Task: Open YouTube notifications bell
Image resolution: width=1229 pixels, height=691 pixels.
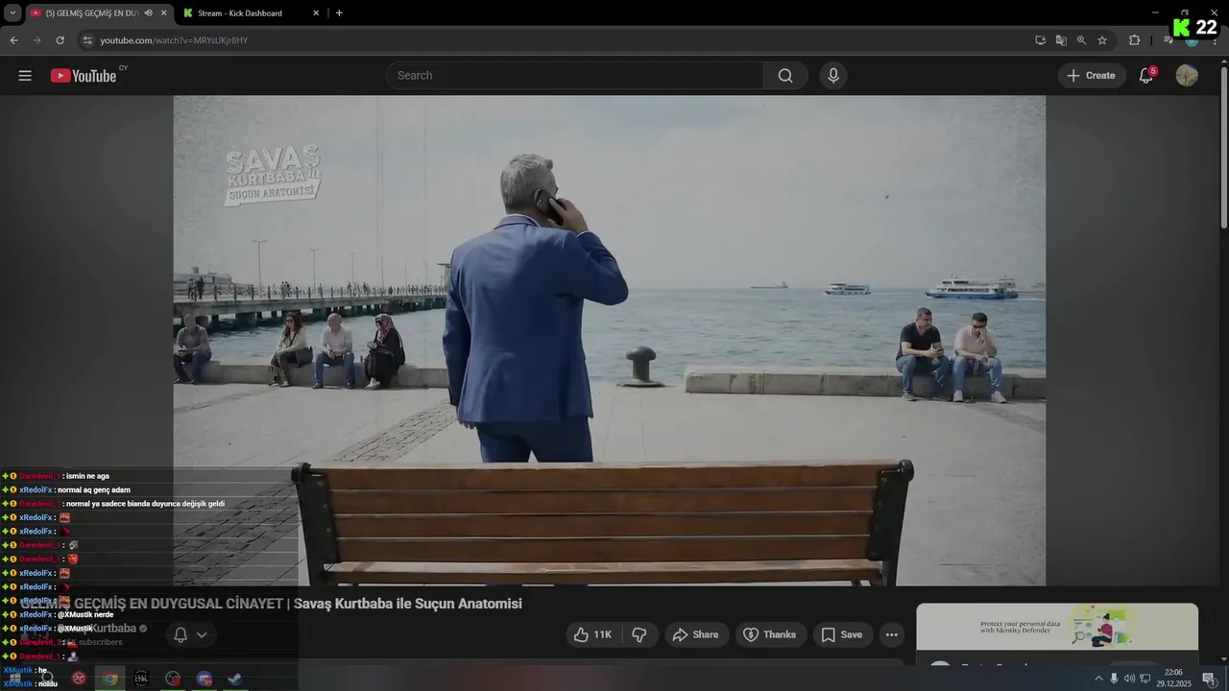Action: [x=1146, y=76]
